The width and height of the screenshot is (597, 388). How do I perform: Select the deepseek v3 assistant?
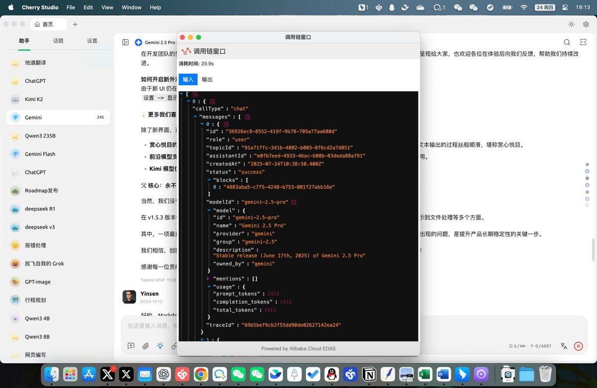click(x=58, y=227)
